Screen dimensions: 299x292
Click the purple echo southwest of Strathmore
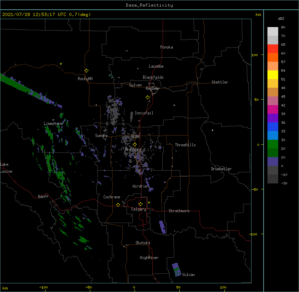162,227
